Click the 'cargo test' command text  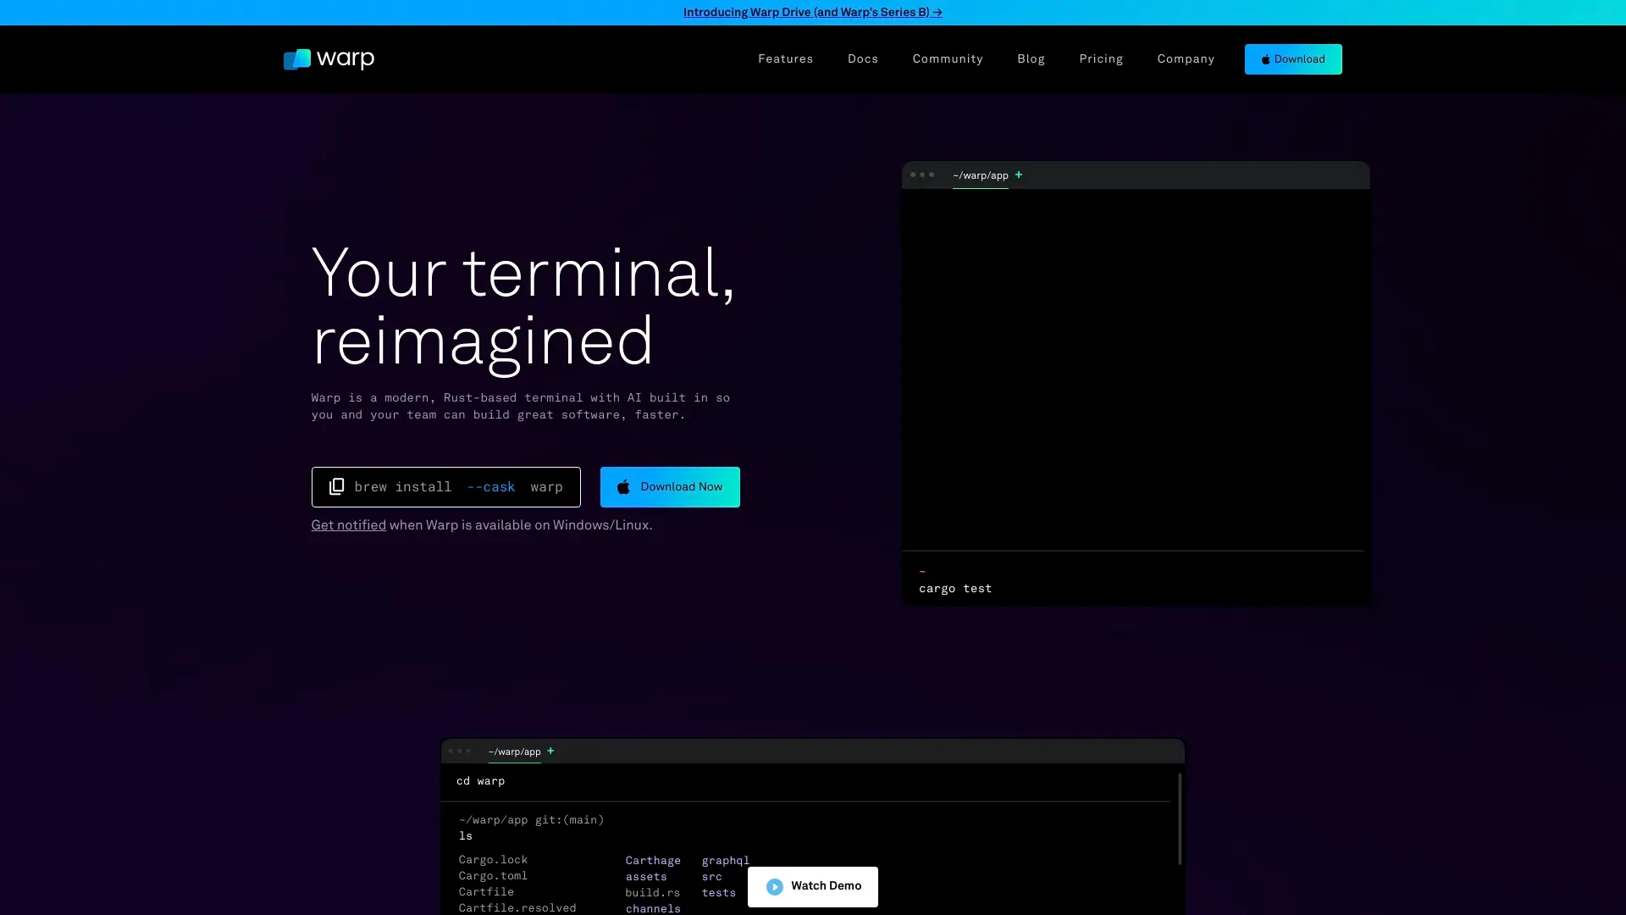click(955, 589)
